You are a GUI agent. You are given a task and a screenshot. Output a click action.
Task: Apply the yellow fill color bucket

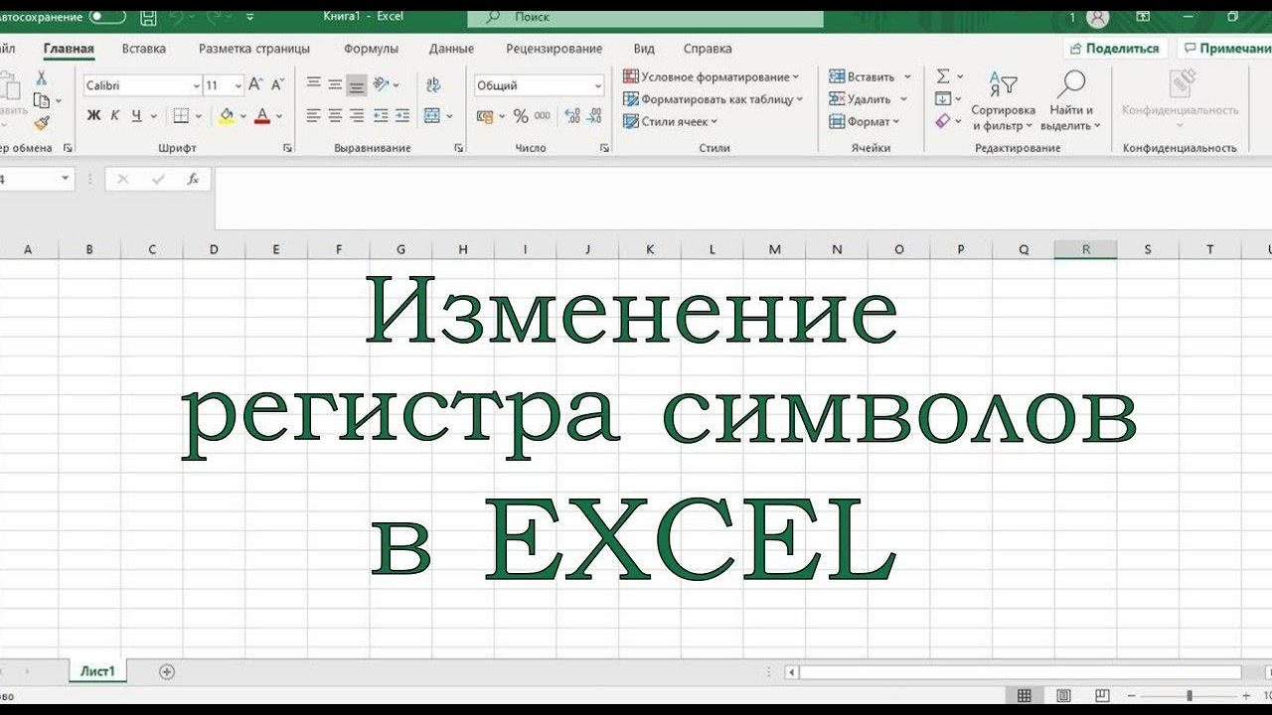[227, 116]
